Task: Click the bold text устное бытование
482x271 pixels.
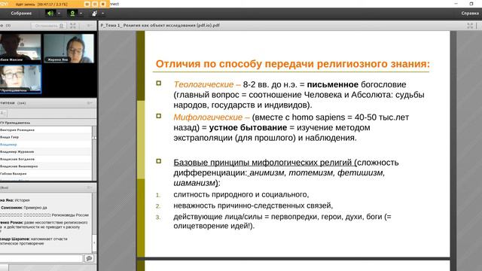Action: point(248,127)
